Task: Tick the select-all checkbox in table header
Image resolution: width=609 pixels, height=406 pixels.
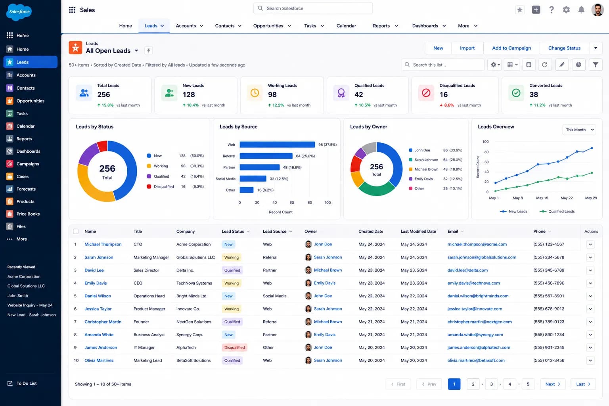Action: click(76, 232)
